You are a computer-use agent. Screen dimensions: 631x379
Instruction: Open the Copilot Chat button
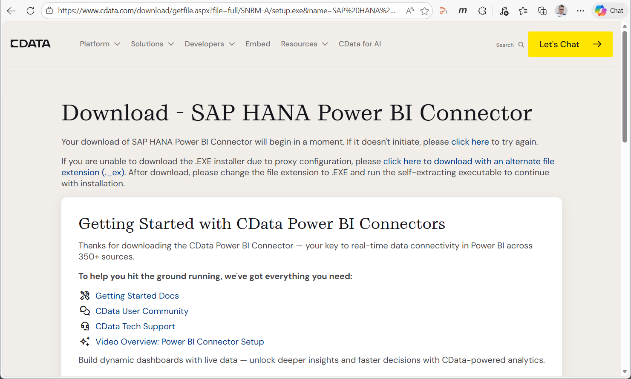[x=609, y=11]
